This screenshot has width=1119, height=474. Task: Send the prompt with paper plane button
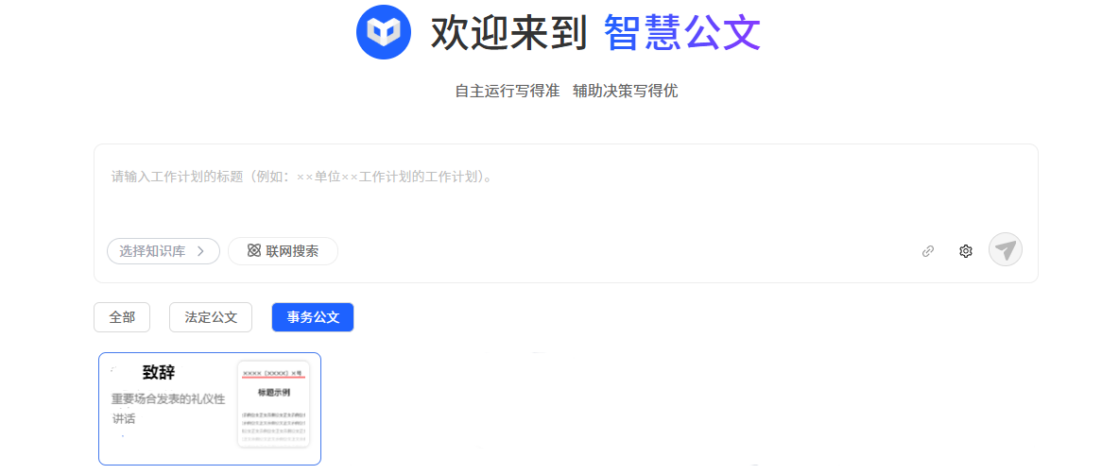(x=1006, y=250)
